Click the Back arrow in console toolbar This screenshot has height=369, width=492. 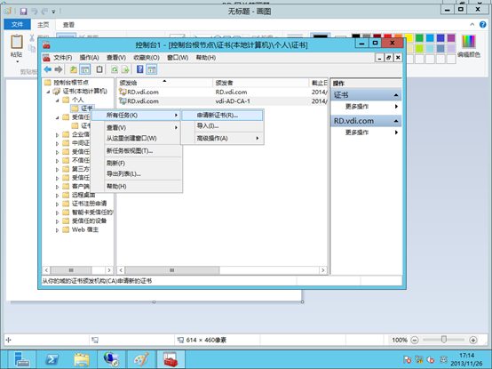(48, 69)
